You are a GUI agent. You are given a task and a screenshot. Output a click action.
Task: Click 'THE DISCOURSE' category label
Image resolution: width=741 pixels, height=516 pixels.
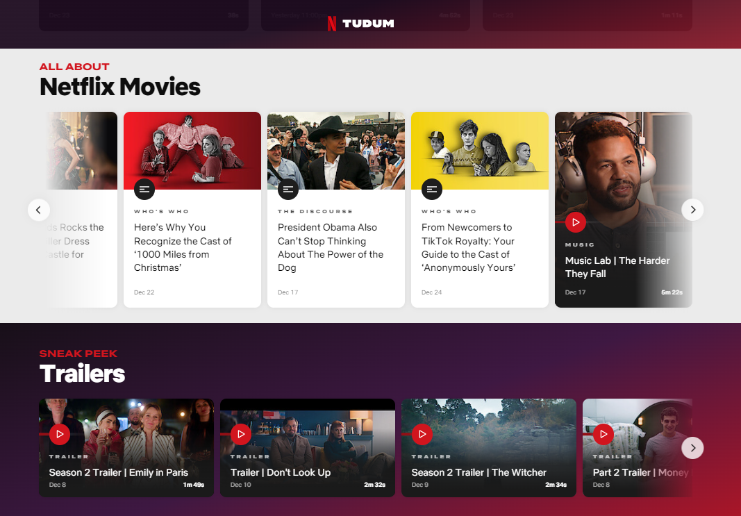point(315,211)
